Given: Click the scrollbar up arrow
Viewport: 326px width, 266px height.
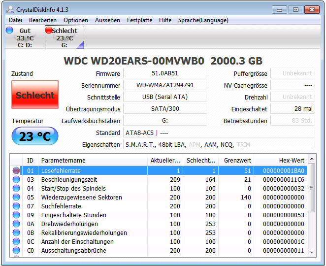Looking at the screenshot, I should [x=311, y=159].
